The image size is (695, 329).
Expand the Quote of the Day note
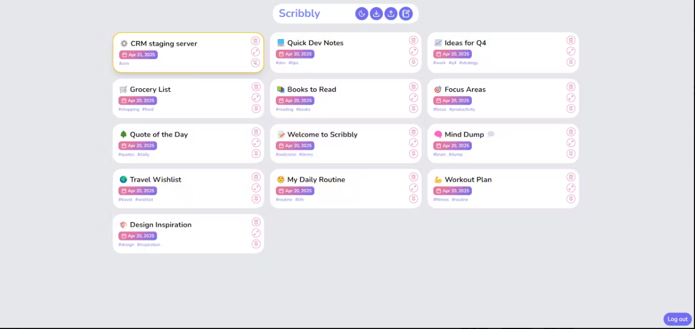[x=256, y=143]
